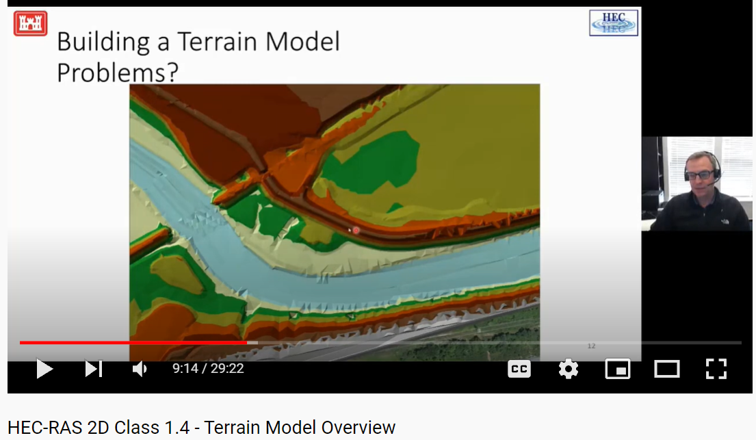
Task: Click the 9:14 / 29:22 time display
Action: point(208,369)
